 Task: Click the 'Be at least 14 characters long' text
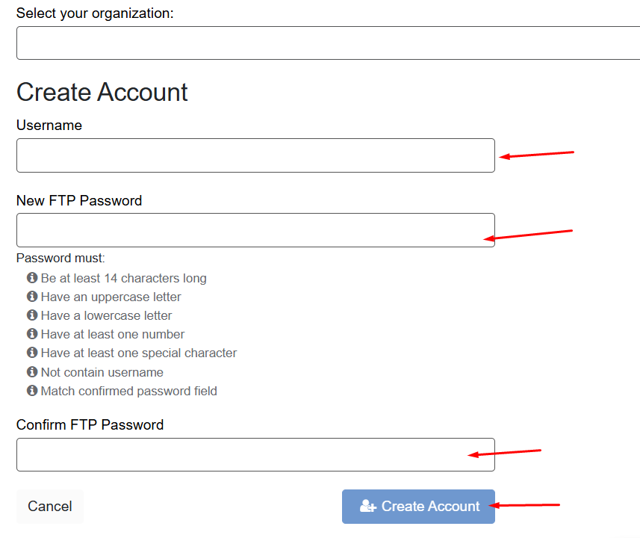tap(124, 278)
